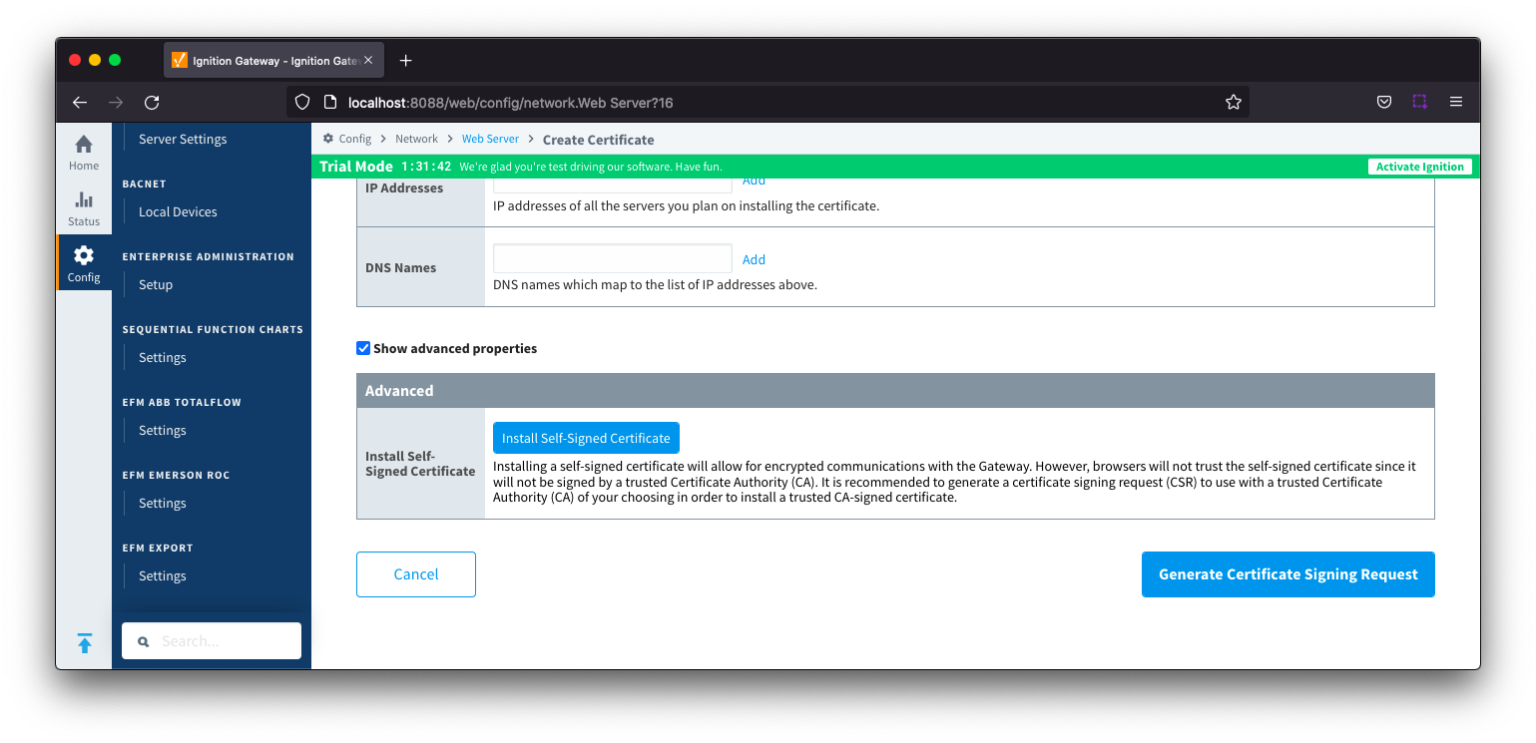Open the Status bar-chart icon
This screenshot has width=1536, height=743.
[84, 199]
